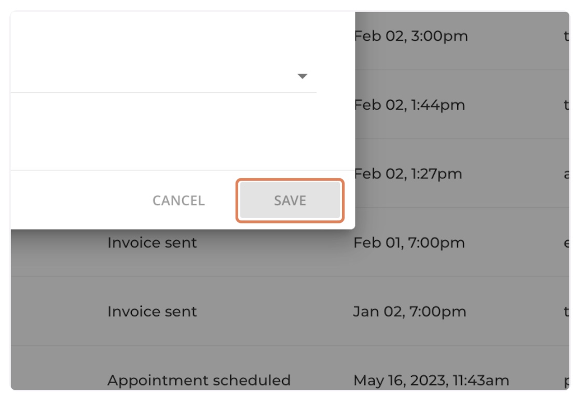This screenshot has height=396, width=577.
Task: Select the Invoice sent entry from Feb 01
Action: pyautogui.click(x=152, y=243)
